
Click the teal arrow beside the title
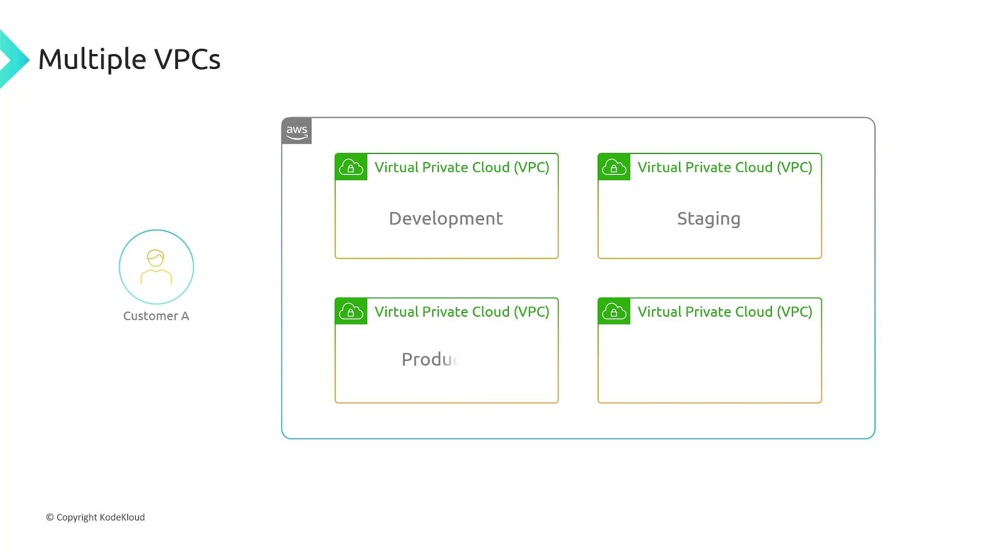click(13, 59)
